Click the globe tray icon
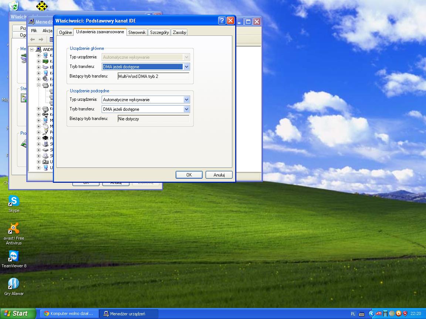The width and height of the screenshot is (426, 319). [x=392, y=313]
